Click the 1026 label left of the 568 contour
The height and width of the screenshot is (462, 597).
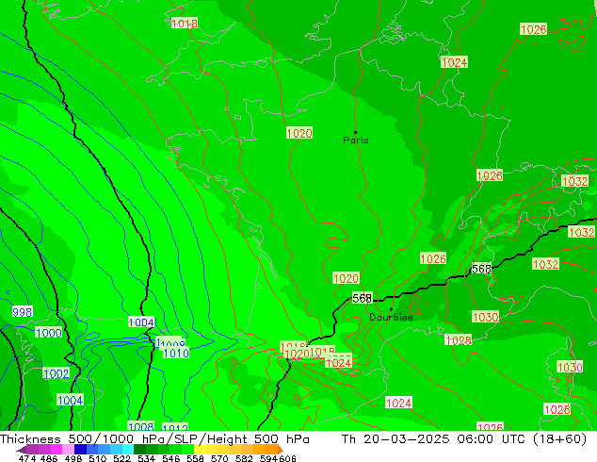tap(433, 258)
